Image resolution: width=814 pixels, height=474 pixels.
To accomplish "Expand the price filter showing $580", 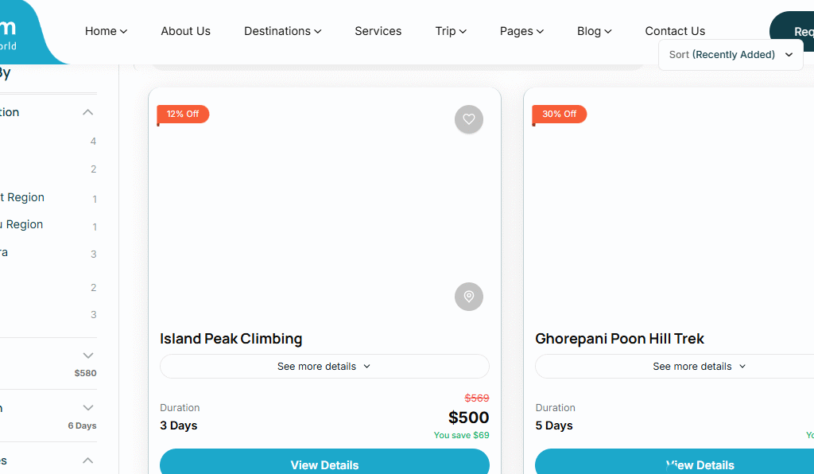I will pyautogui.click(x=88, y=355).
